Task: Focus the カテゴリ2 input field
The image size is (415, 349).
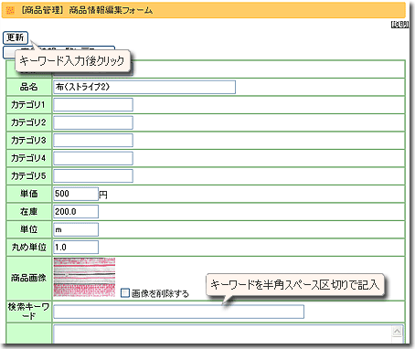Action: 93,122
